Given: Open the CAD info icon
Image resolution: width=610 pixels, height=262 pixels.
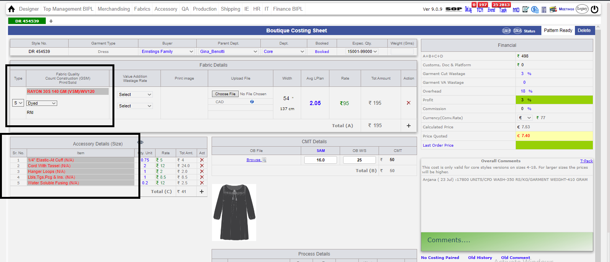Looking at the screenshot, I should (252, 102).
